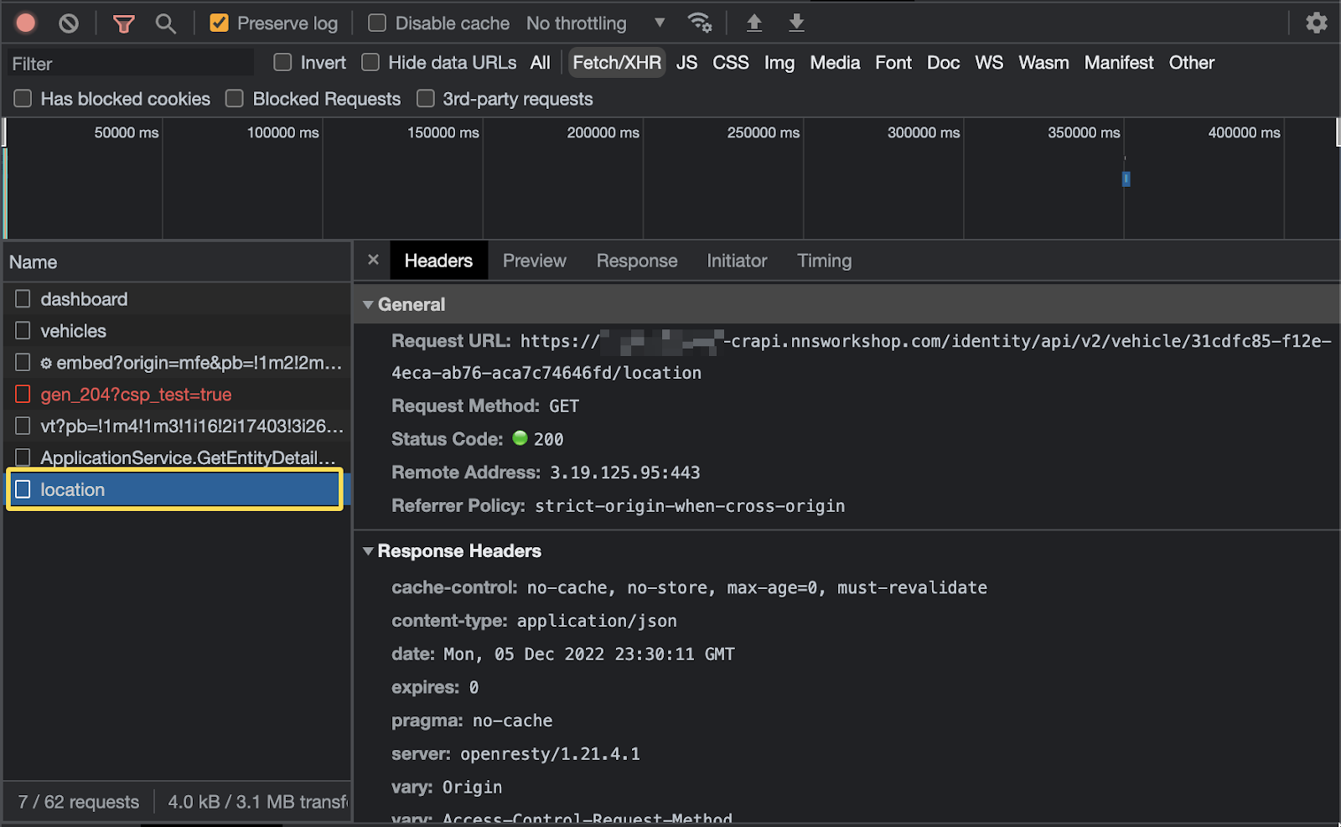Switch to the Response tab
1341x827 pixels.
point(637,261)
